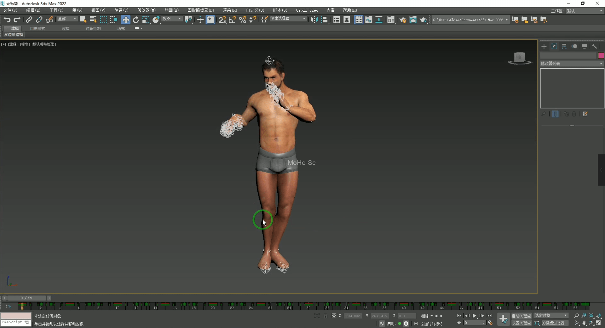Switch to the 自由形式 ribbon tab
This screenshot has width=605, height=328.
click(x=37, y=29)
